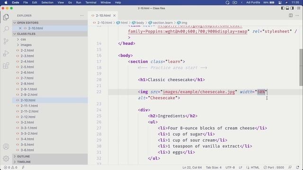This screenshot has height=170, width=303.
Task: Open 2-5.html in the explorer
Action: (50, 67)
